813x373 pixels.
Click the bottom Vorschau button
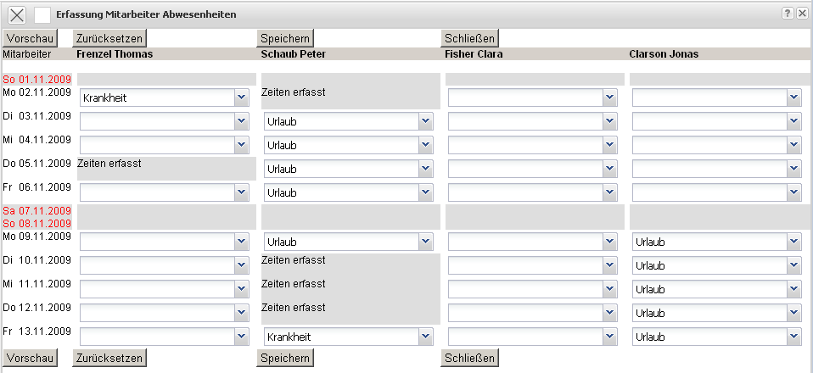[30, 358]
